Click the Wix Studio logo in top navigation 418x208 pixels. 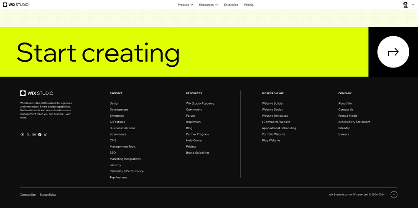point(16,5)
